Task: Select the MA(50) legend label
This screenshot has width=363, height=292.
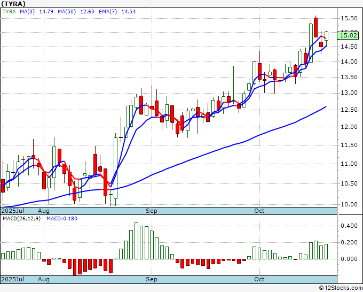Action: coord(67,12)
